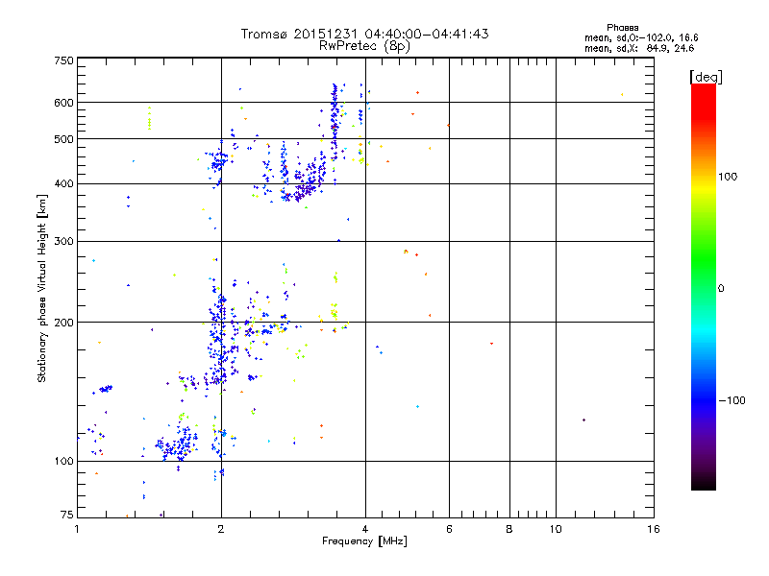Click the "mean, sd,O:-102.0, 16.6" statistics line

pos(641,37)
